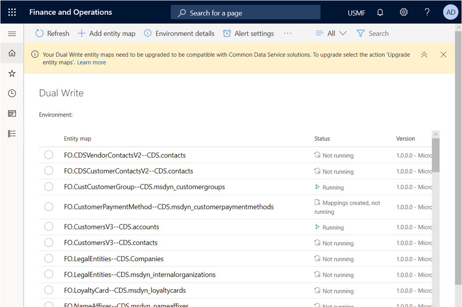Open the notifications bell

point(380,12)
